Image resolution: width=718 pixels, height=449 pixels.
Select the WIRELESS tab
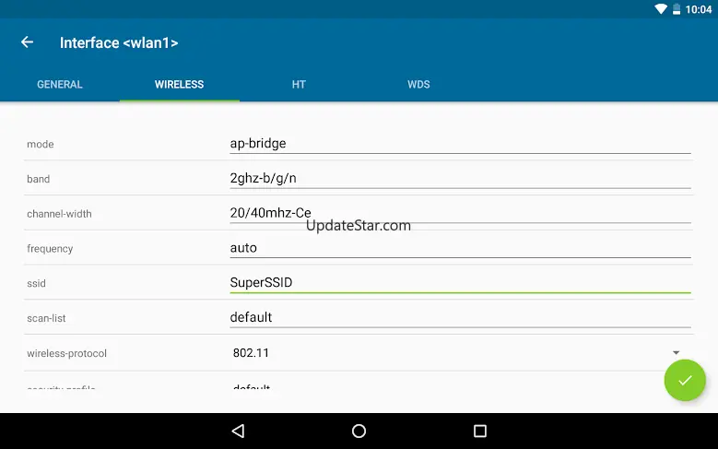click(x=179, y=84)
